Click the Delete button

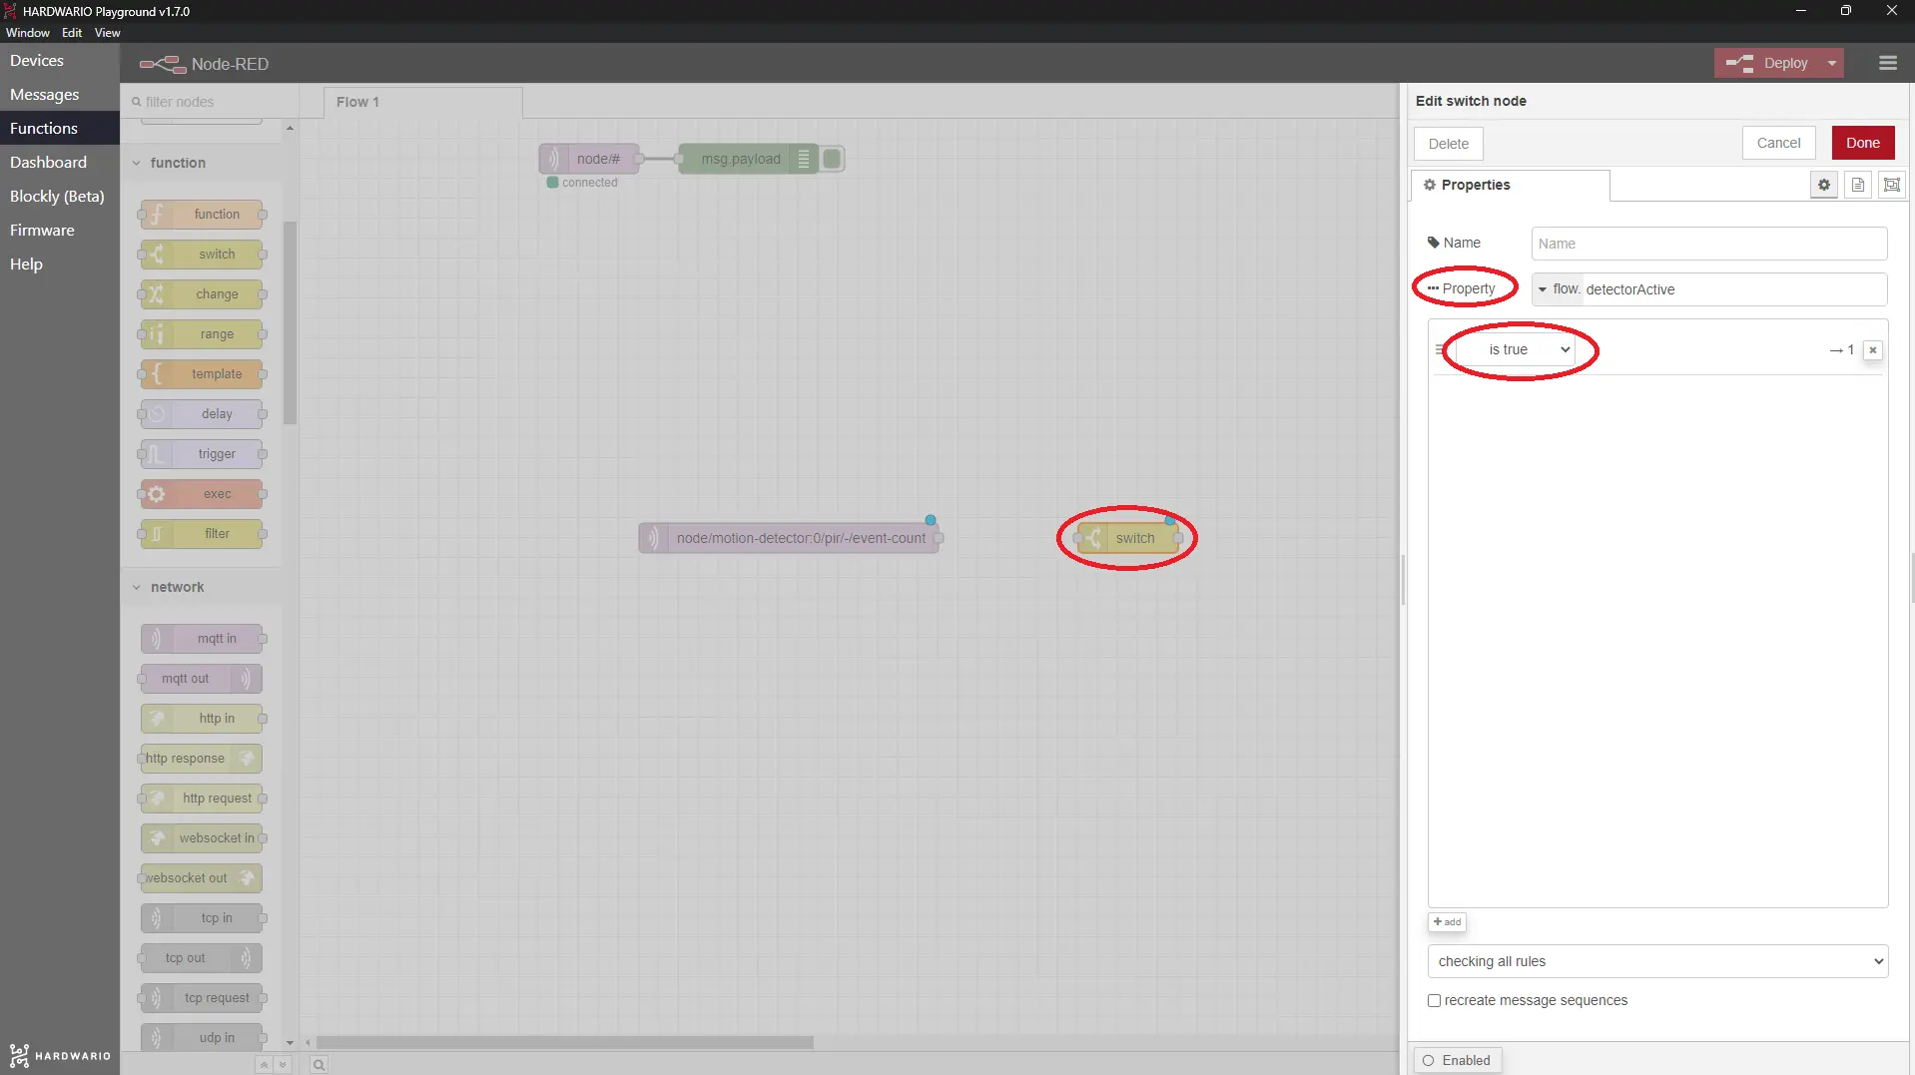1448,144
